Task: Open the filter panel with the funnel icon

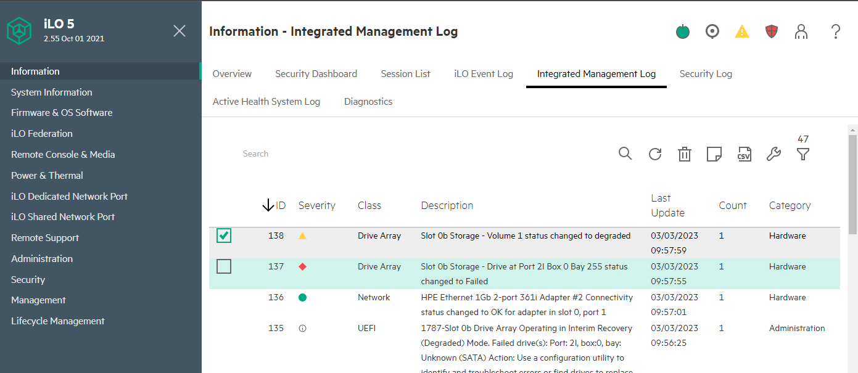Action: click(x=802, y=154)
